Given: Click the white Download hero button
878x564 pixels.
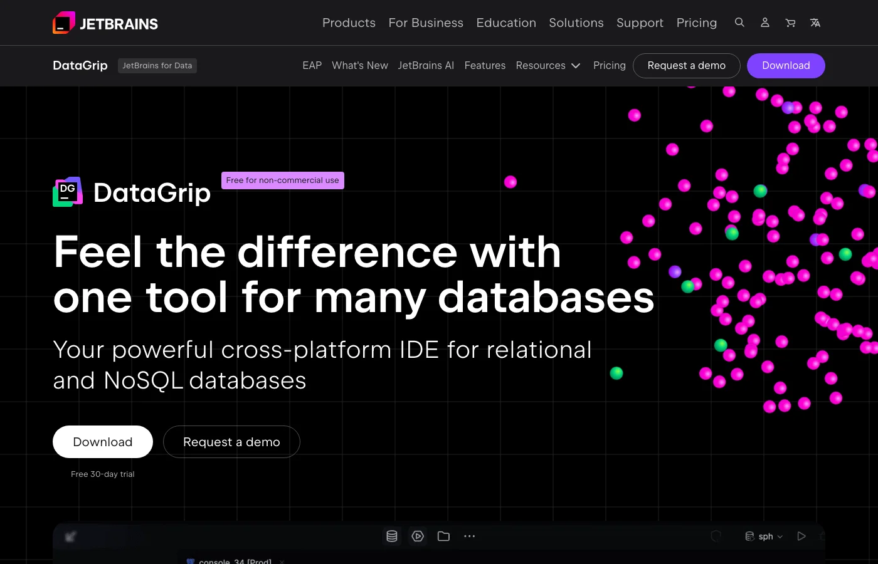Looking at the screenshot, I should click(x=103, y=442).
